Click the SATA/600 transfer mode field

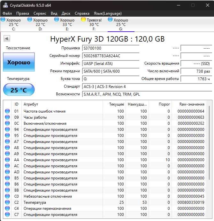(x=111, y=71)
